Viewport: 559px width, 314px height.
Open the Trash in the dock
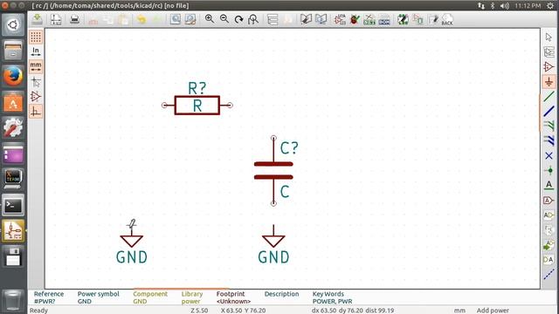13,301
